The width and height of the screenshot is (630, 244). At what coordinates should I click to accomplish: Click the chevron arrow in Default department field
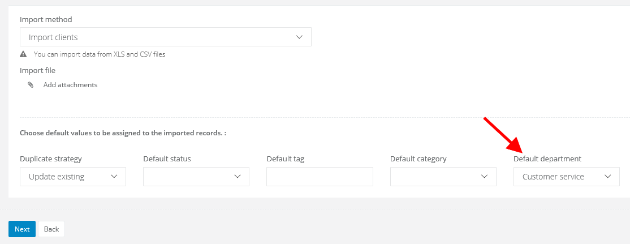[607, 177]
